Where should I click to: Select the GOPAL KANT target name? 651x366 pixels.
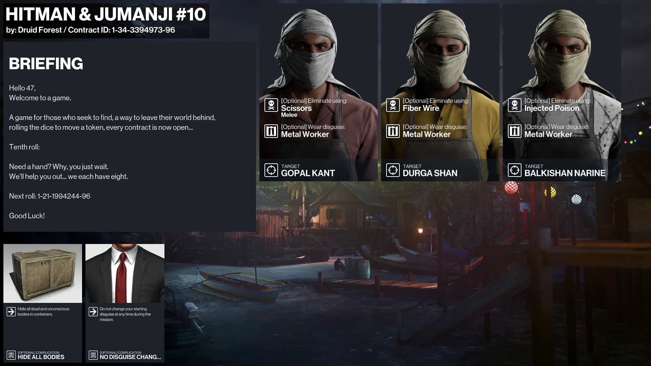click(308, 173)
